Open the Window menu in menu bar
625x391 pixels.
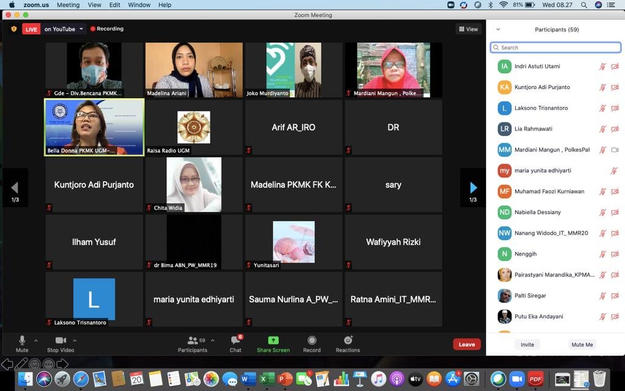[x=139, y=5]
